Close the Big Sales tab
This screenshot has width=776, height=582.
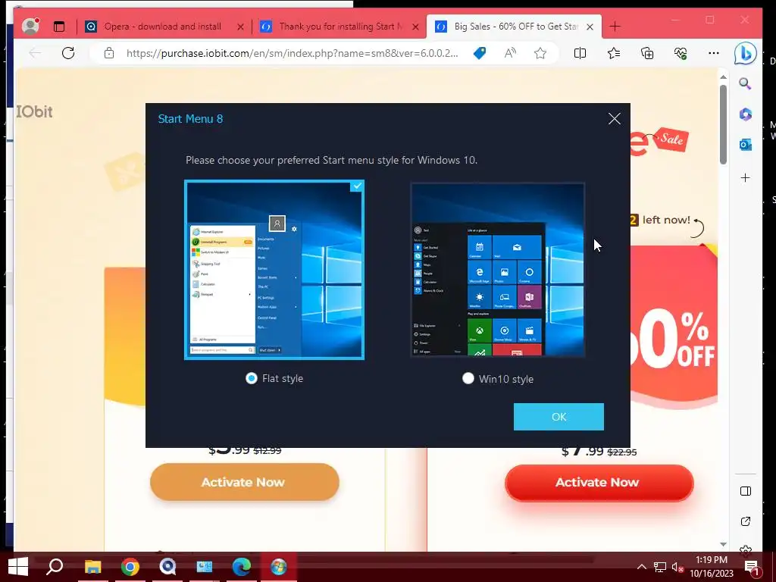click(590, 27)
